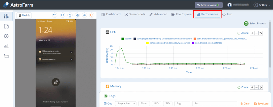Click the CPU zoom info icon

tap(239, 33)
